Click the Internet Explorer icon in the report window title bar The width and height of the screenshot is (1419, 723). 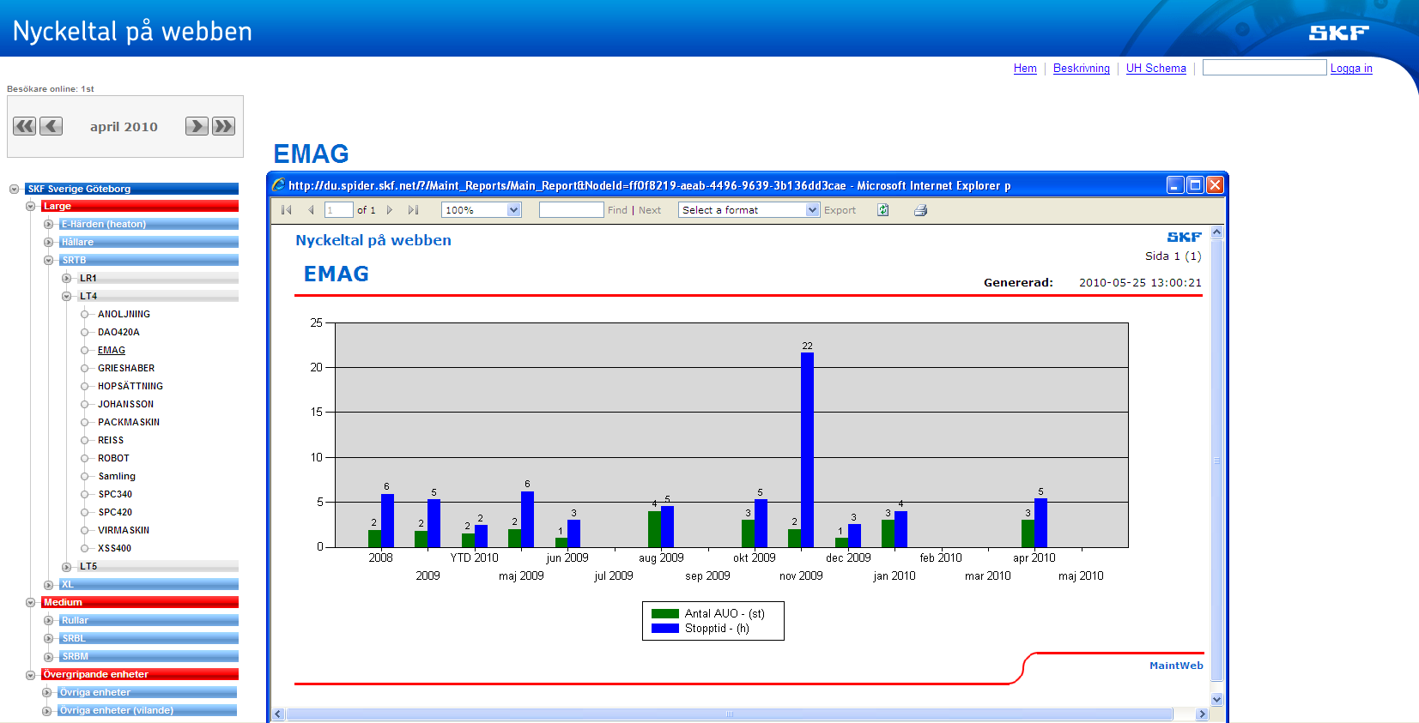(278, 184)
